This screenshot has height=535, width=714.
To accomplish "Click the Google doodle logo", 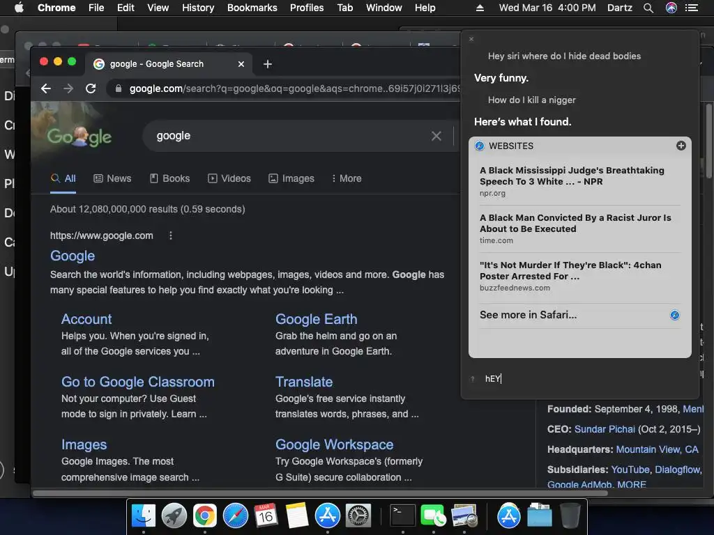I will point(79,136).
